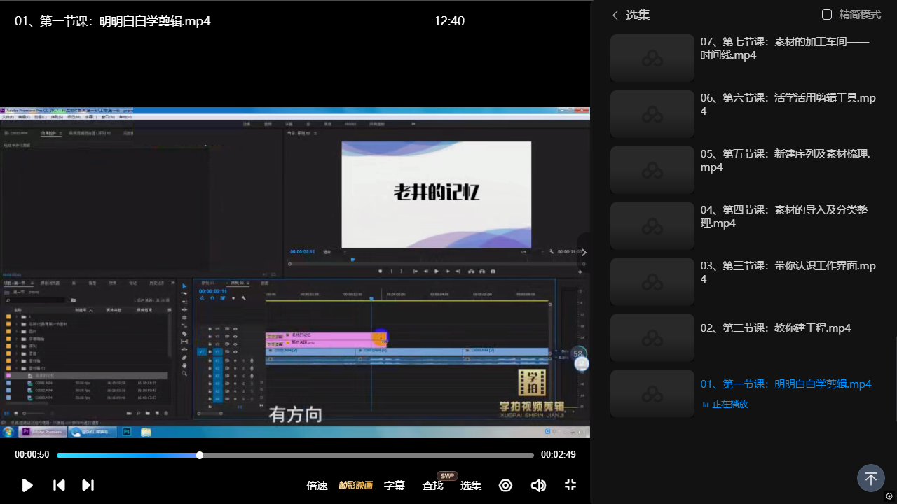The height and width of the screenshot is (504, 897).
Task: Select lesson 05 新建序列及素材梳理
Action: click(784, 160)
